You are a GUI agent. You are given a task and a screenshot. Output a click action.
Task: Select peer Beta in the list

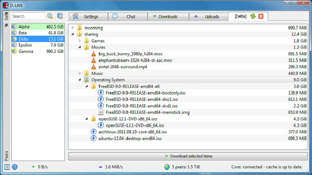(38, 33)
